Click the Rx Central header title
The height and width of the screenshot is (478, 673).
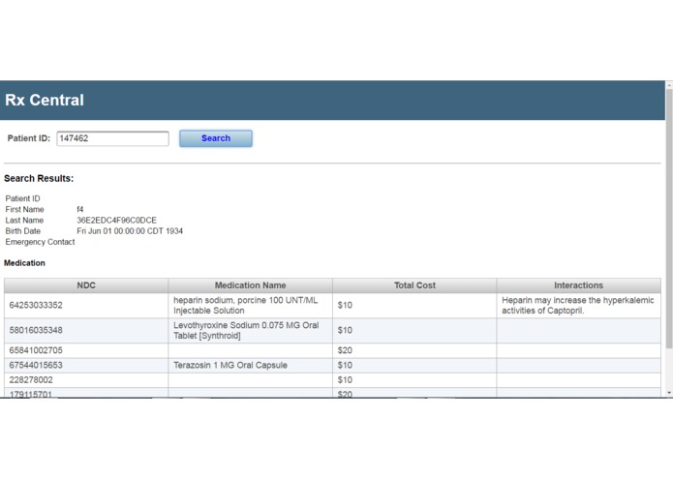click(45, 100)
